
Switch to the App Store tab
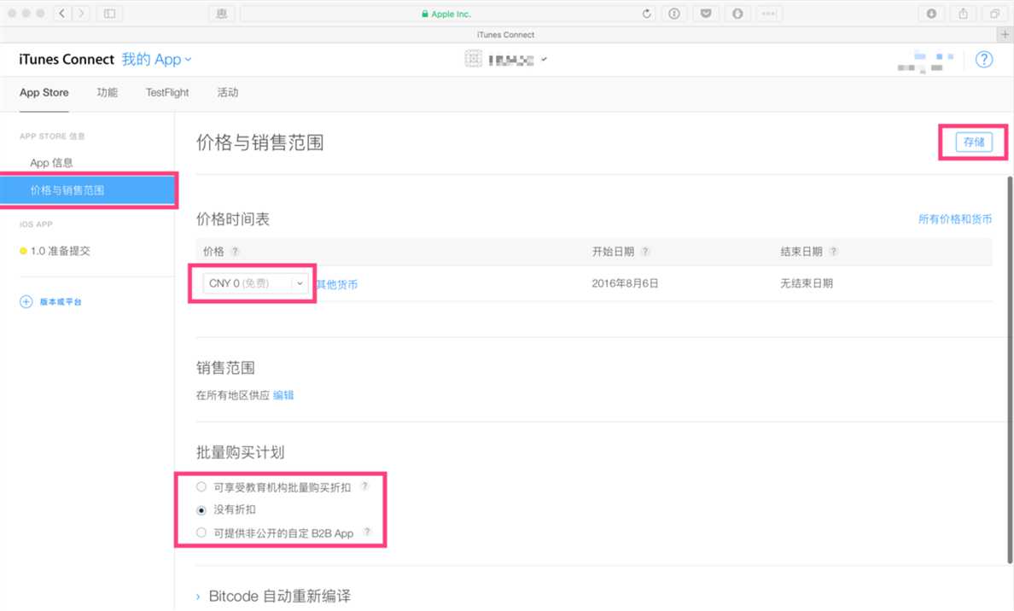point(44,92)
